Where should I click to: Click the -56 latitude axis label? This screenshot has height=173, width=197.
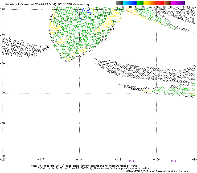2,93
